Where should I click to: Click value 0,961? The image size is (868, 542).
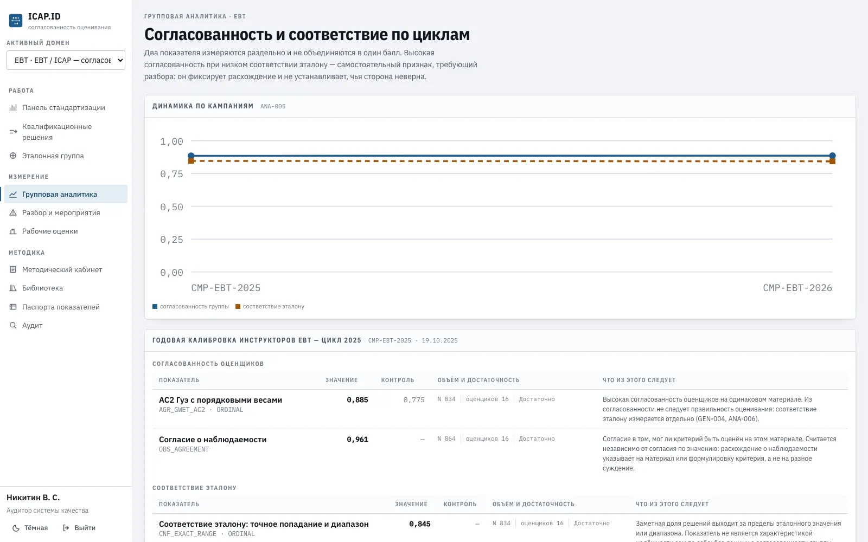358,440
